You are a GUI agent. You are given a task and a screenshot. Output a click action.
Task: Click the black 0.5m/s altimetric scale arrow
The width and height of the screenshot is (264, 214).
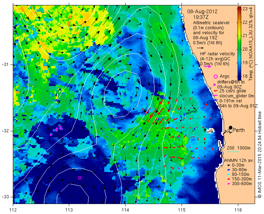pos(200,48)
